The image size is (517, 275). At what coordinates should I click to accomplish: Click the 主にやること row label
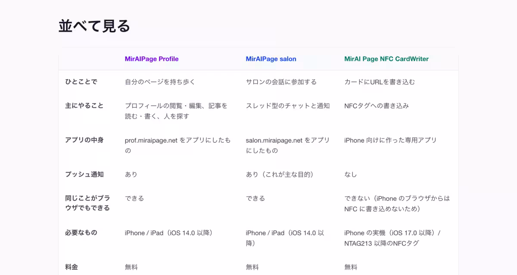click(x=84, y=106)
